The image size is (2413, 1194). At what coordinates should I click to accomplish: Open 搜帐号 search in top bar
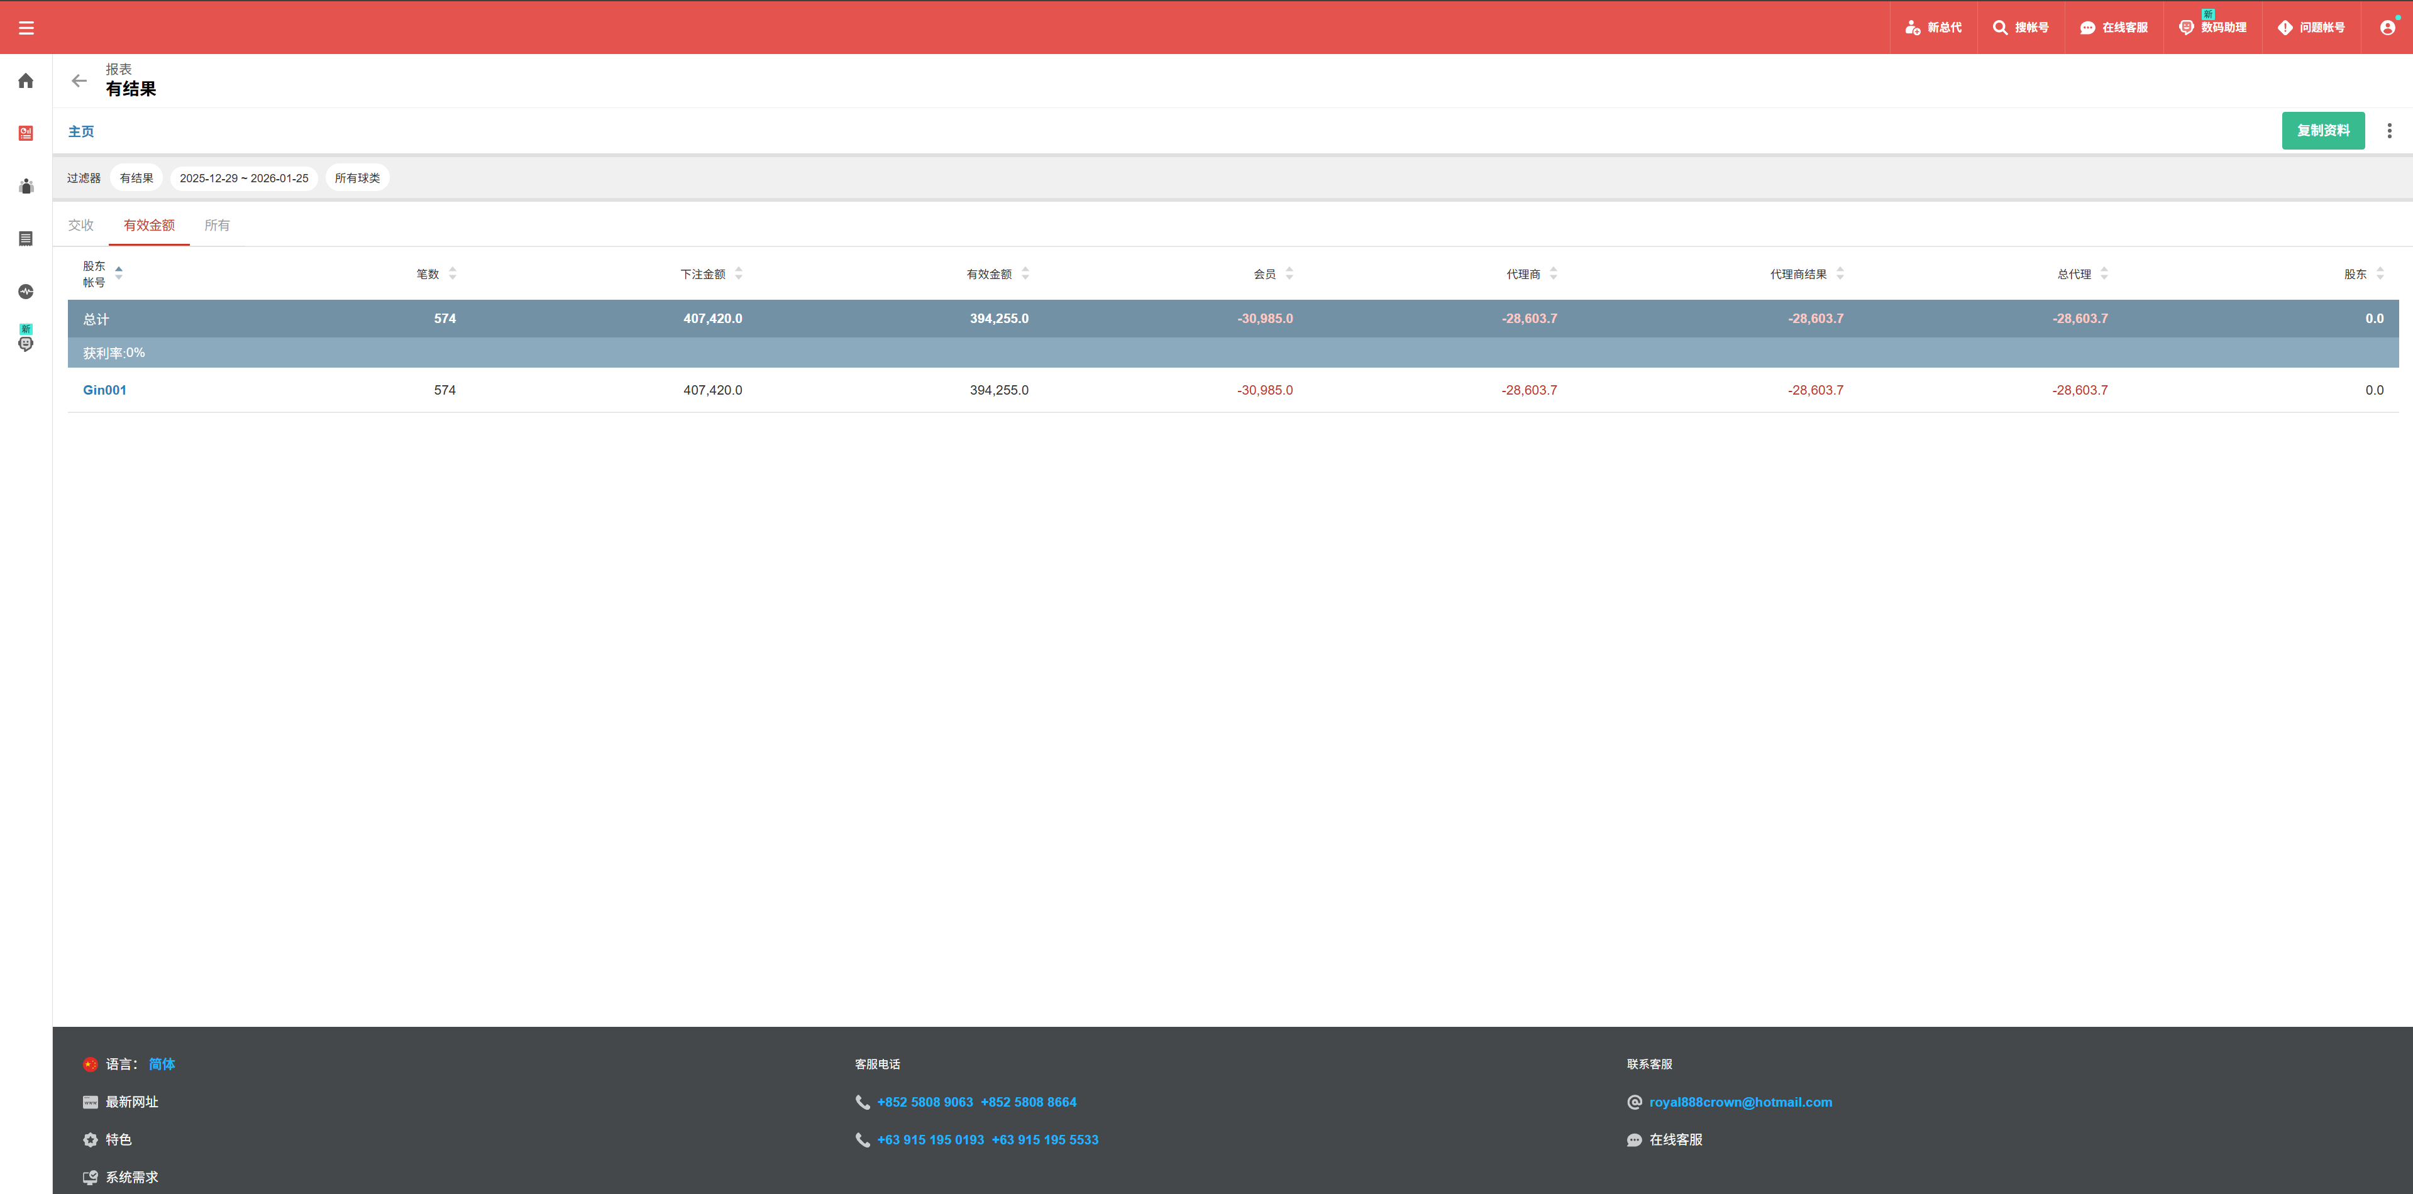click(x=2021, y=28)
